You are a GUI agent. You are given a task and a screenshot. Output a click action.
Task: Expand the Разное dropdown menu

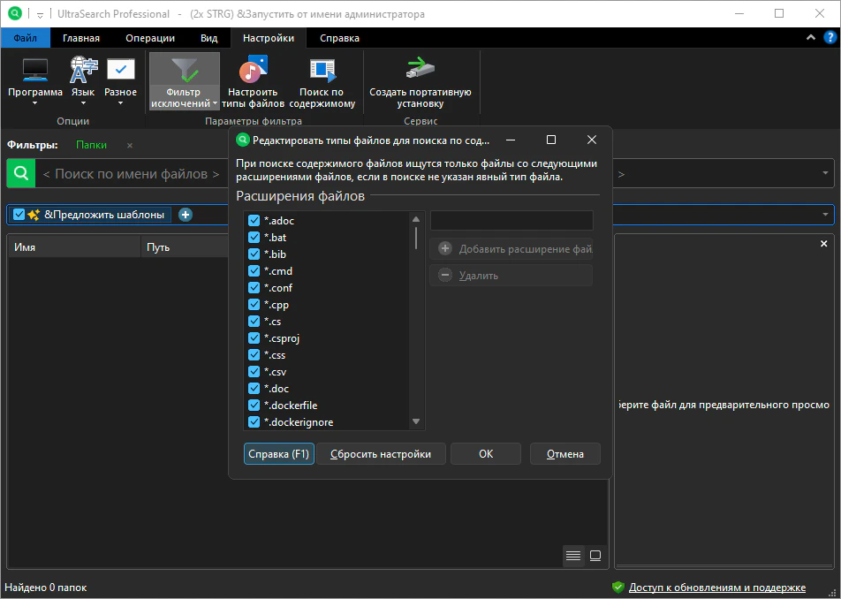pyautogui.click(x=120, y=102)
